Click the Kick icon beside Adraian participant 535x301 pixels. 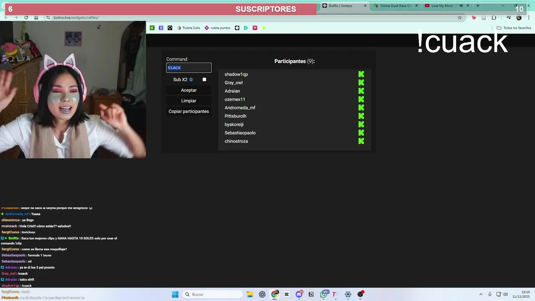point(361,91)
